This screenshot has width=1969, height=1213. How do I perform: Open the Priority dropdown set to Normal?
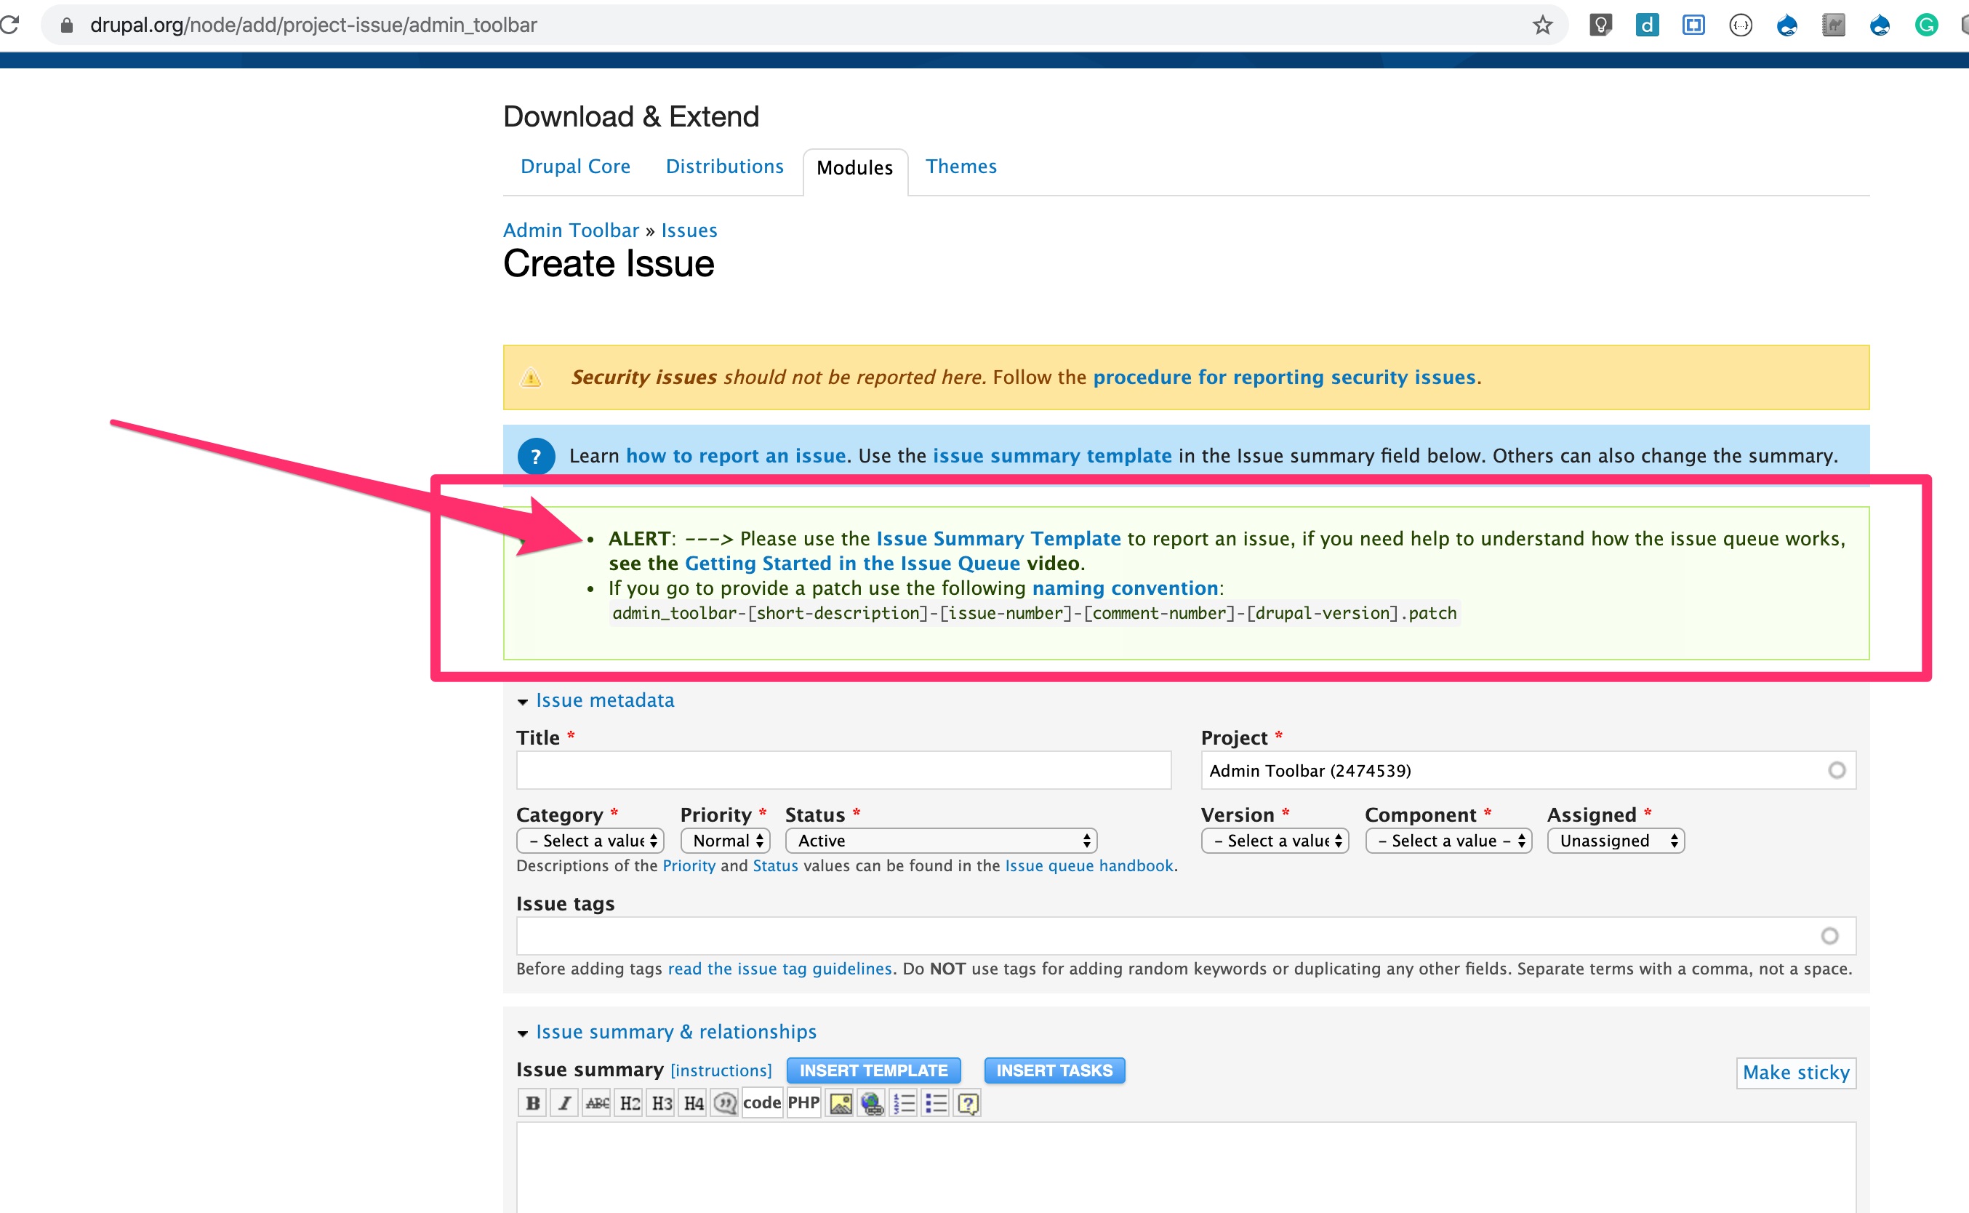(726, 840)
